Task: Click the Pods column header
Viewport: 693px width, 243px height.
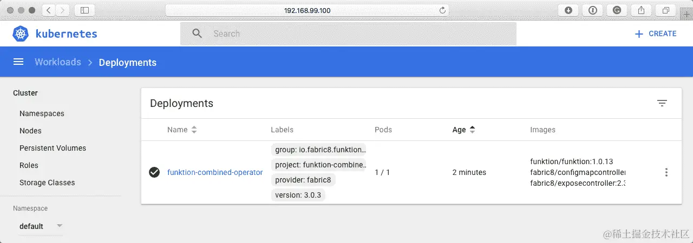Action: [x=383, y=130]
